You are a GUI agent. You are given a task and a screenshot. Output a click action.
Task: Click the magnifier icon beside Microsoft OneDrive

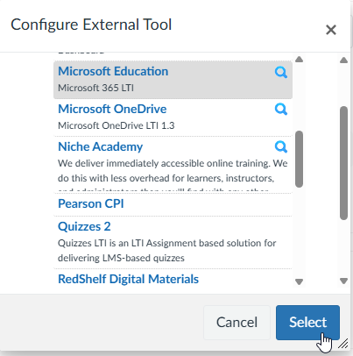point(281,110)
